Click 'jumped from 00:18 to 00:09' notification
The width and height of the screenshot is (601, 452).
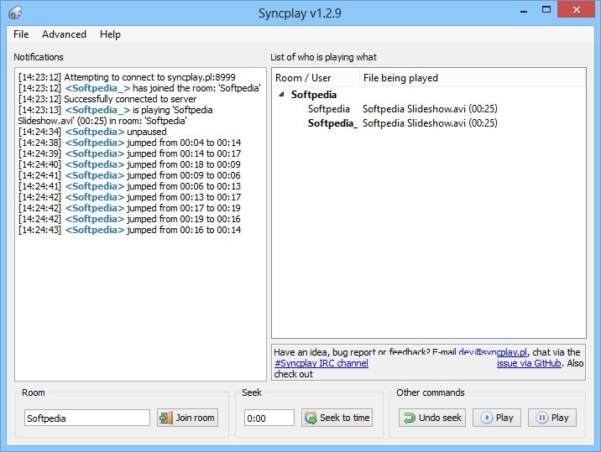tap(129, 164)
